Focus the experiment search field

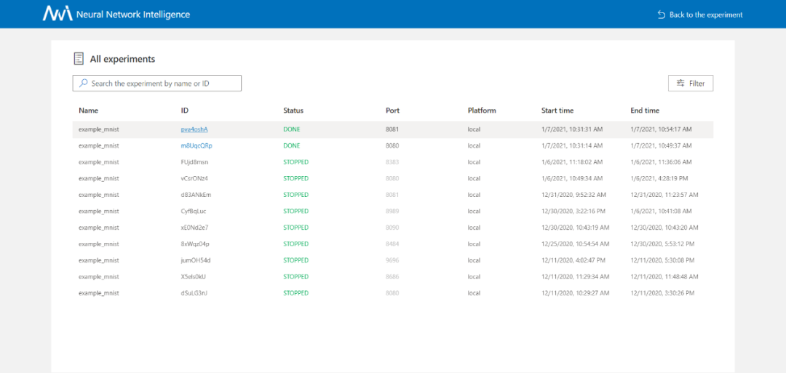pyautogui.click(x=157, y=83)
